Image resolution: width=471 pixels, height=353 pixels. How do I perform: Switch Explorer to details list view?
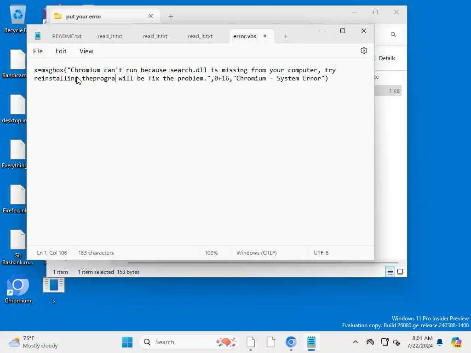pyautogui.click(x=390, y=272)
